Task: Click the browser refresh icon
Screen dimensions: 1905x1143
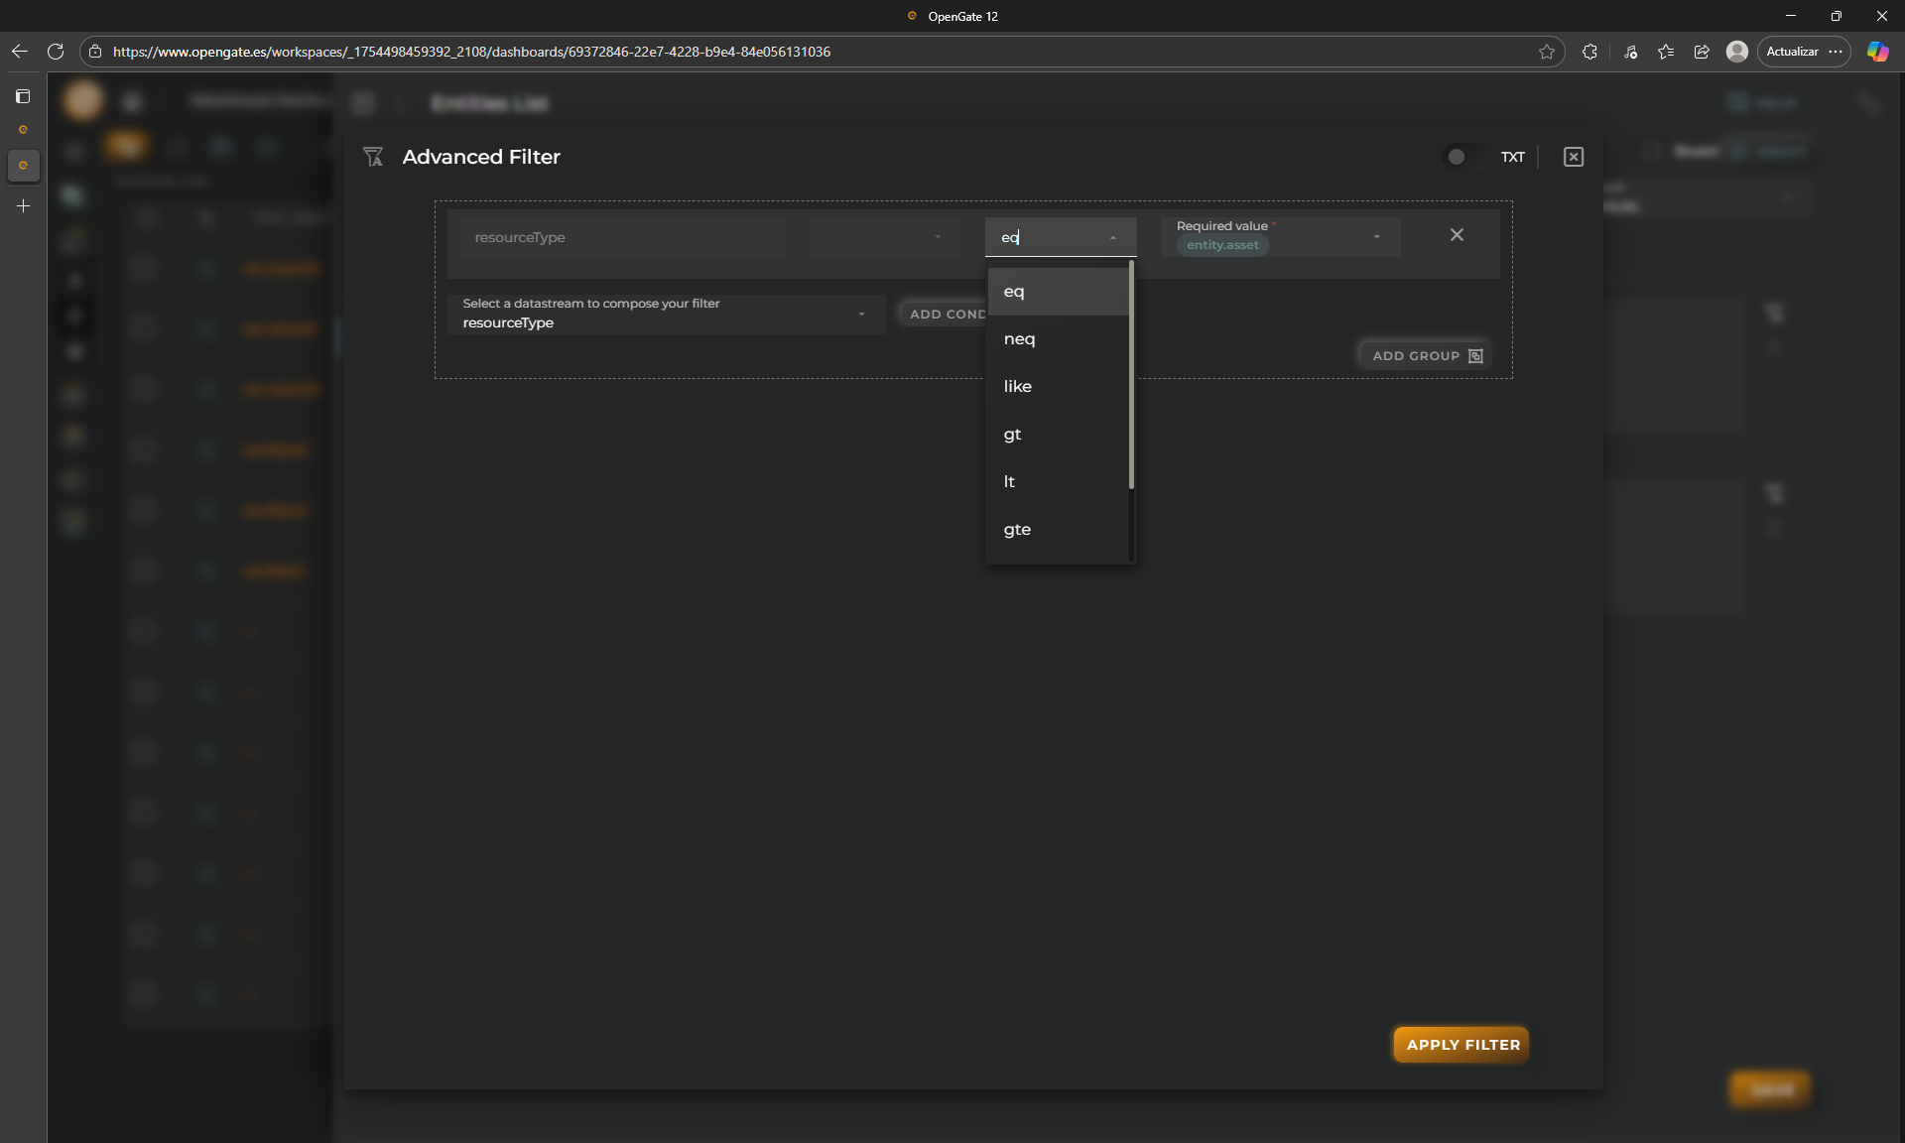Action: 56,52
